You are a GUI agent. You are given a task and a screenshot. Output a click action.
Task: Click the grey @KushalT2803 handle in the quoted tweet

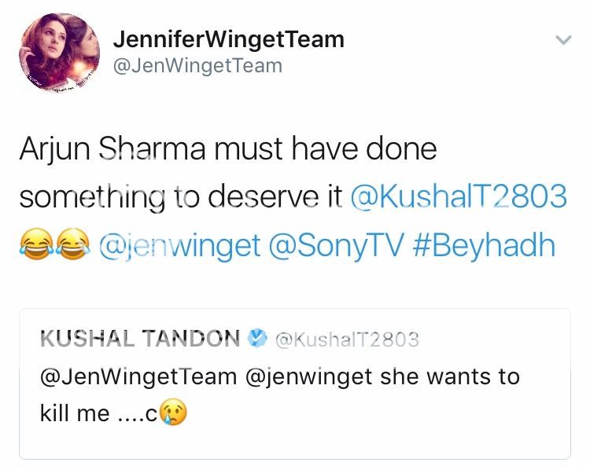click(346, 339)
